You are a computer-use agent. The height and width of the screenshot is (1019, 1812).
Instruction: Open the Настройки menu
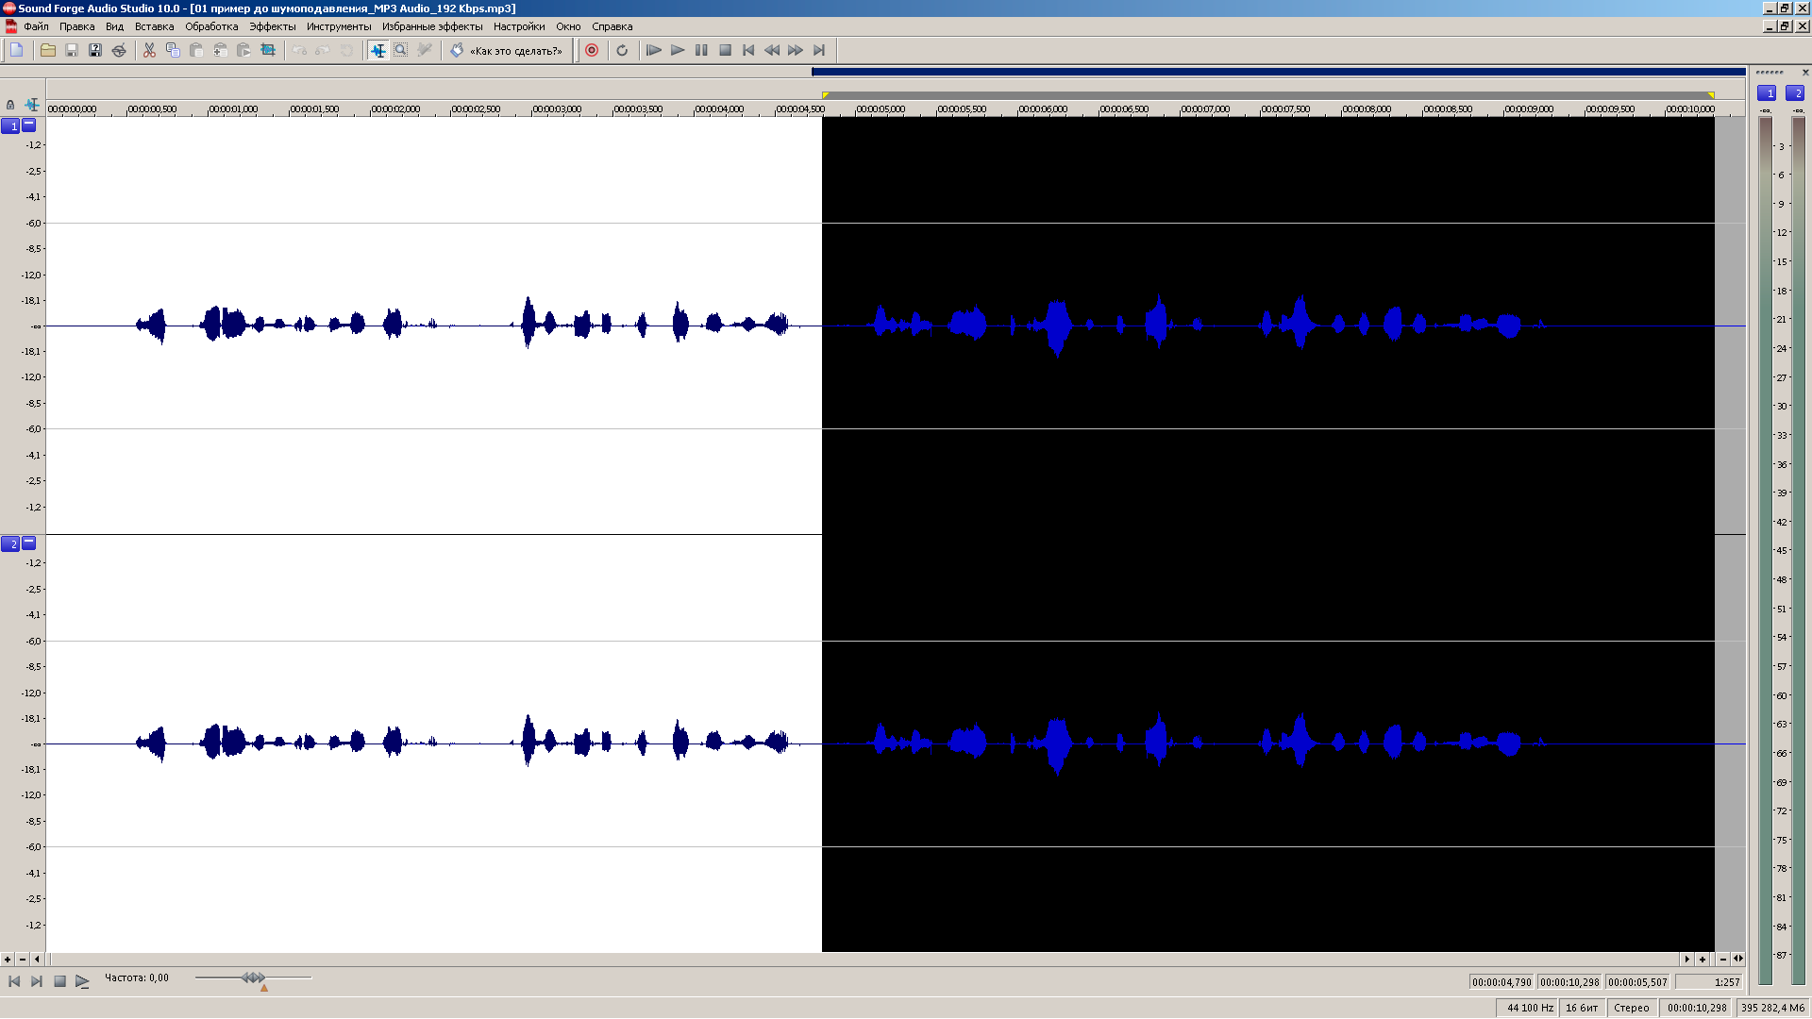[519, 26]
